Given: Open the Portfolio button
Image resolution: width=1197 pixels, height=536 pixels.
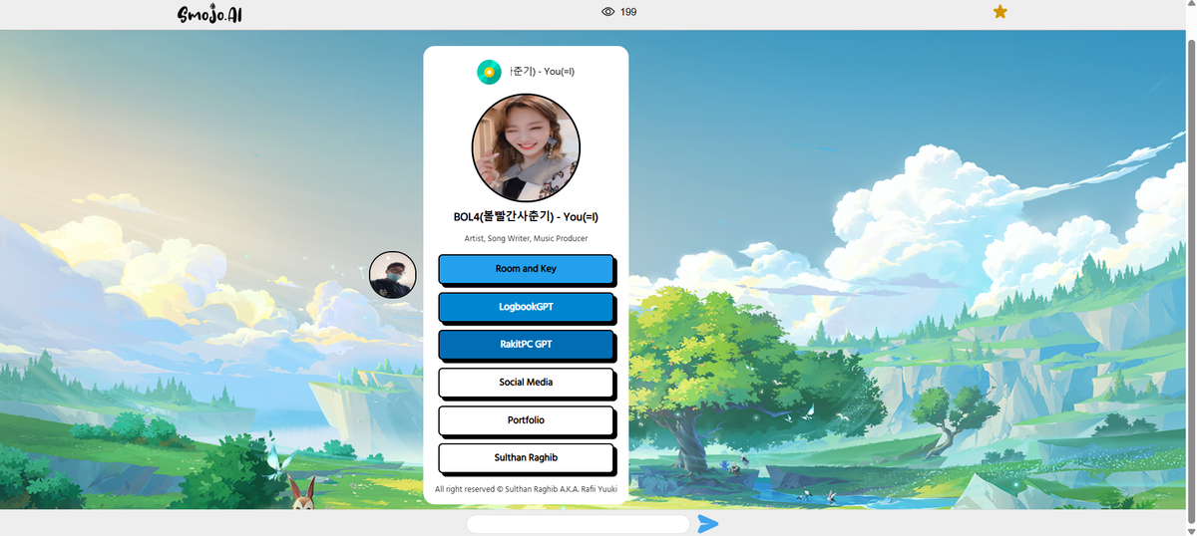Looking at the screenshot, I should [x=526, y=420].
